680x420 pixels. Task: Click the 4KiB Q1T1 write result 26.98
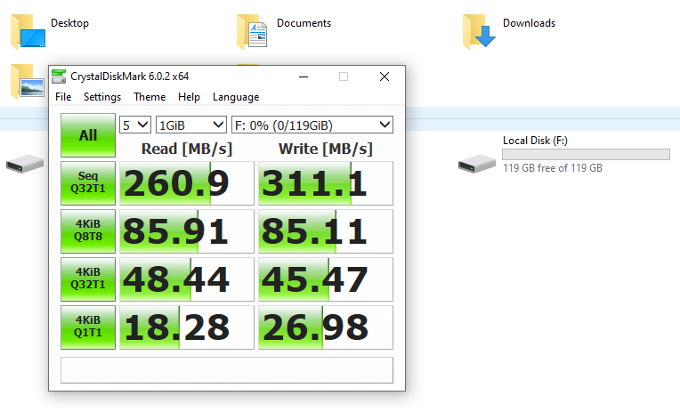pos(326,327)
